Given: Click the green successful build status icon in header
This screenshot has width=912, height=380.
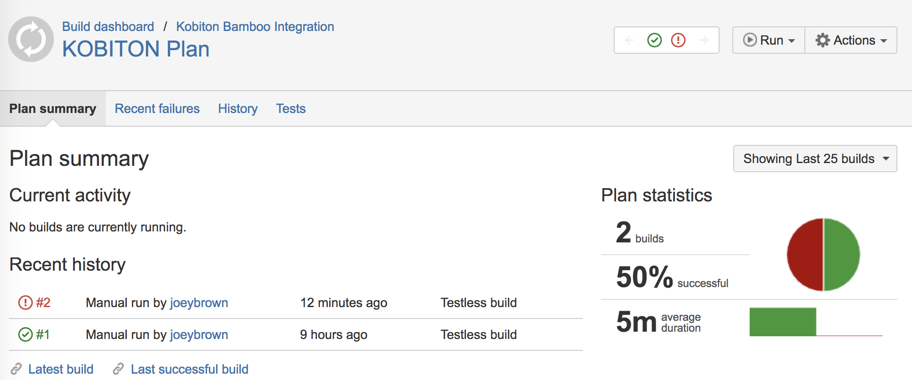Looking at the screenshot, I should coord(654,40).
